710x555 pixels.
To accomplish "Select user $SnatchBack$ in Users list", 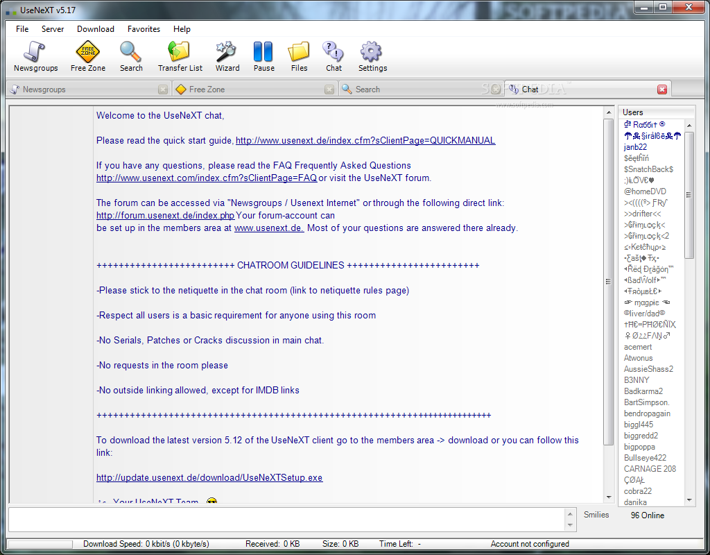I will pos(648,169).
